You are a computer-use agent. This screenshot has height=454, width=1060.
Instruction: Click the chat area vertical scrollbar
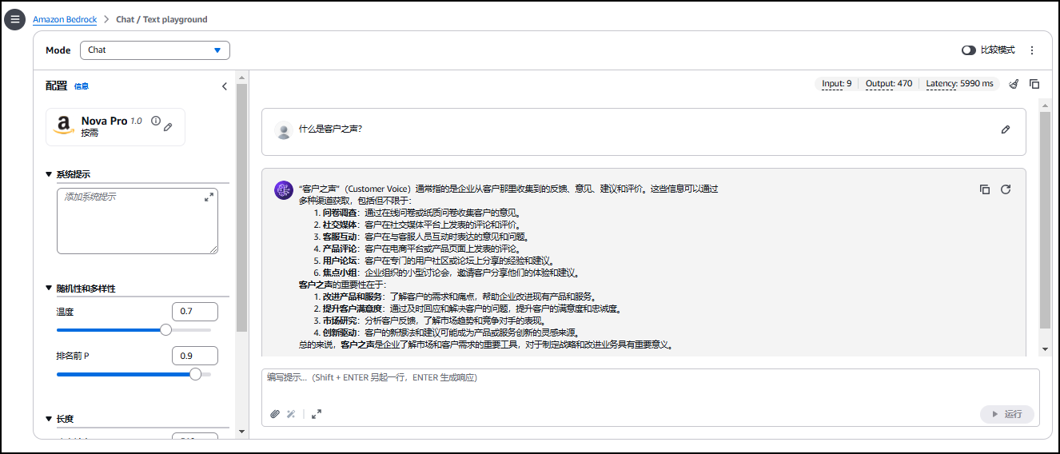pos(1045,220)
